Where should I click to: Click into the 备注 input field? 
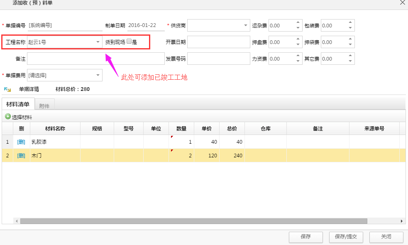pyautogui.click(x=95, y=59)
